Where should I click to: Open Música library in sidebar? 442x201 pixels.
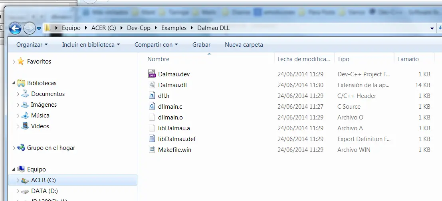tap(40, 115)
